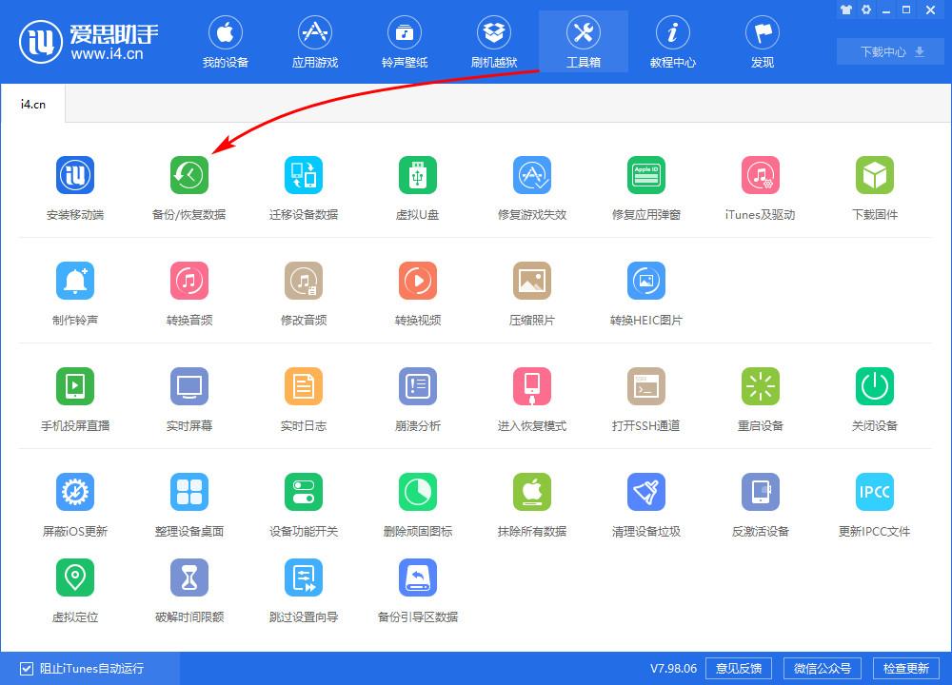This screenshot has width=952, height=685.
Task: Switch to 发现 tab
Action: coord(763,42)
